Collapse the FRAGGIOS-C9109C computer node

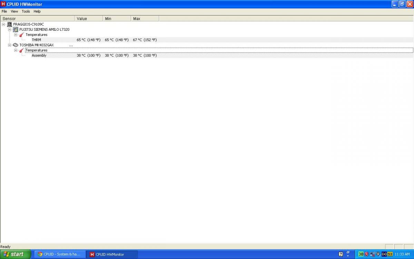(3, 24)
